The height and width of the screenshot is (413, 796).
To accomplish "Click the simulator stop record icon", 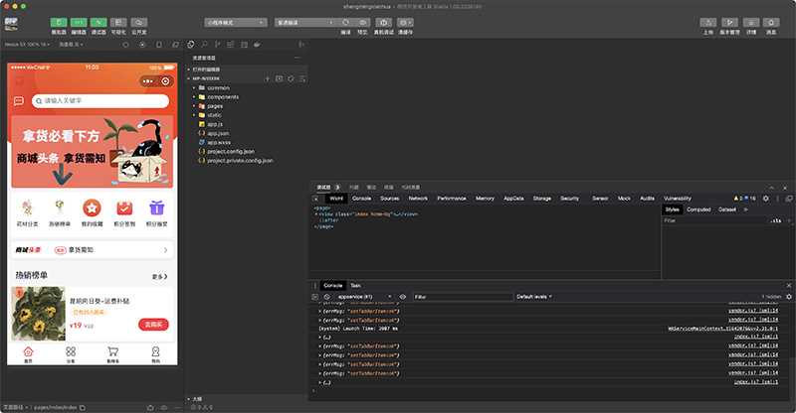I will click(x=142, y=45).
